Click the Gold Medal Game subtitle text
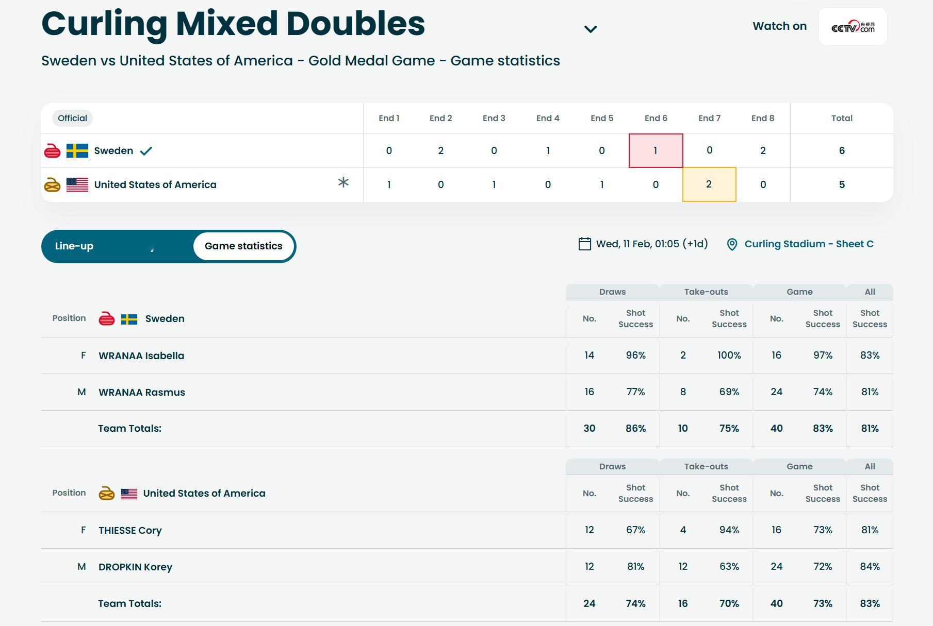933x626 pixels. (x=371, y=61)
